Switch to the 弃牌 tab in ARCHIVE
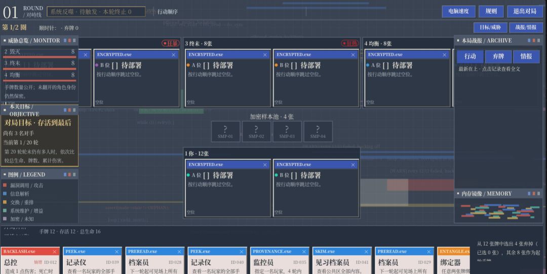Screen dimensions: 547x274 pyautogui.click(x=498, y=57)
